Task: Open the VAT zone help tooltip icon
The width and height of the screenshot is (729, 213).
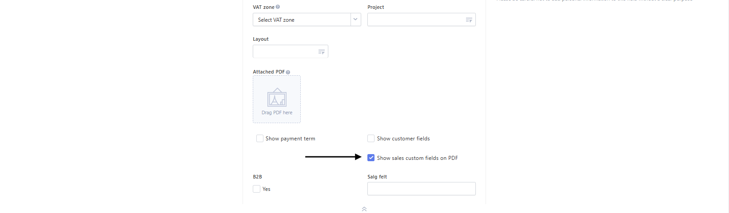Action: (278, 7)
